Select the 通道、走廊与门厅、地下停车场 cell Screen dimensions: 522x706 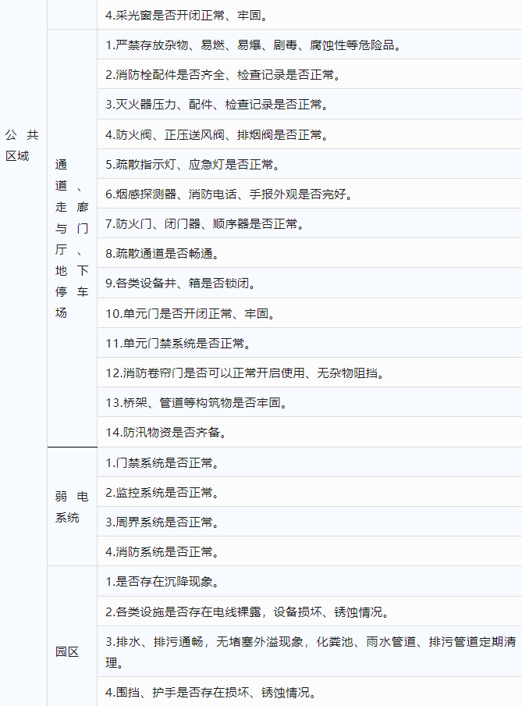click(71, 238)
